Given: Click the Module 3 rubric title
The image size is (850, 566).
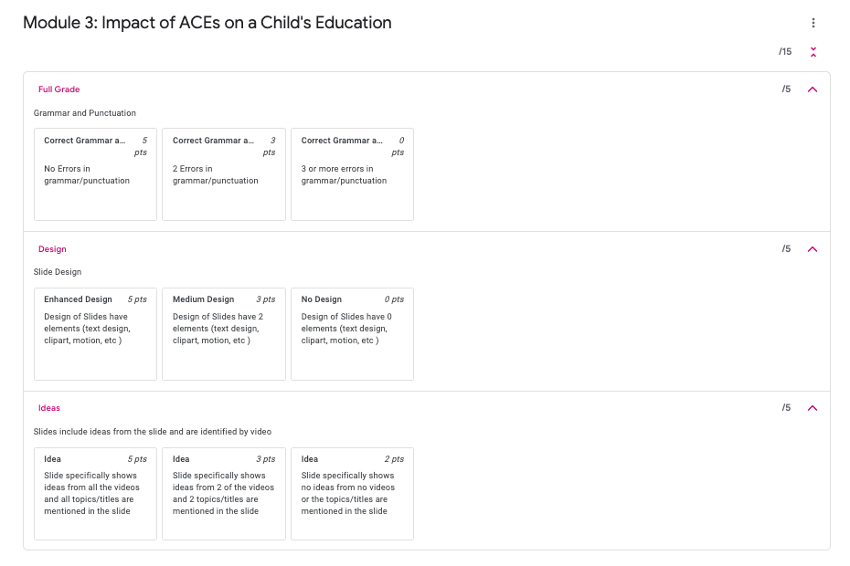Looking at the screenshot, I should click(207, 23).
